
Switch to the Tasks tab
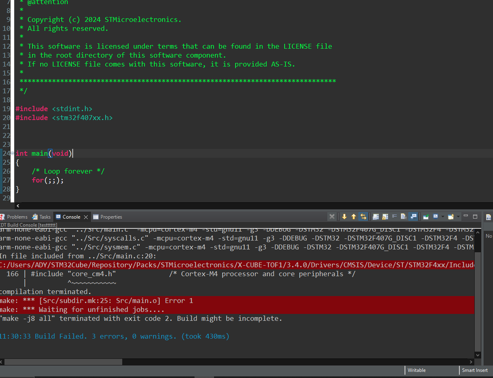[x=41, y=217]
